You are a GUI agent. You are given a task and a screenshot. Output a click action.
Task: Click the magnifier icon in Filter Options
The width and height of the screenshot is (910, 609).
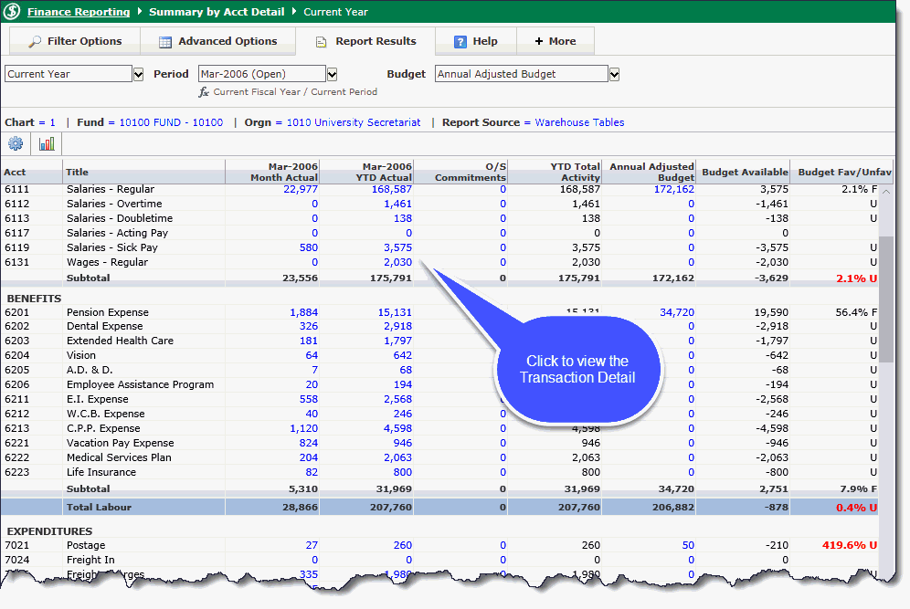pyautogui.click(x=35, y=42)
